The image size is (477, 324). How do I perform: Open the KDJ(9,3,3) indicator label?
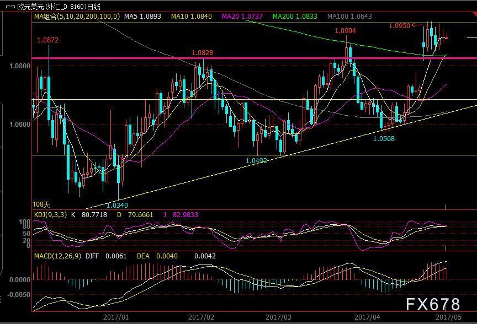50,215
